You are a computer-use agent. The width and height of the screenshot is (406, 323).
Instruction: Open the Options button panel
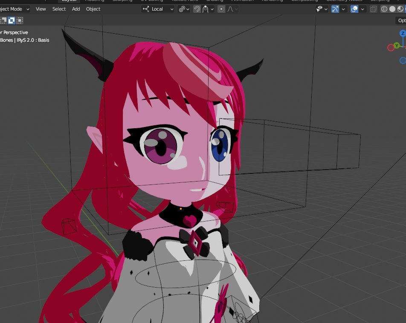point(401,20)
